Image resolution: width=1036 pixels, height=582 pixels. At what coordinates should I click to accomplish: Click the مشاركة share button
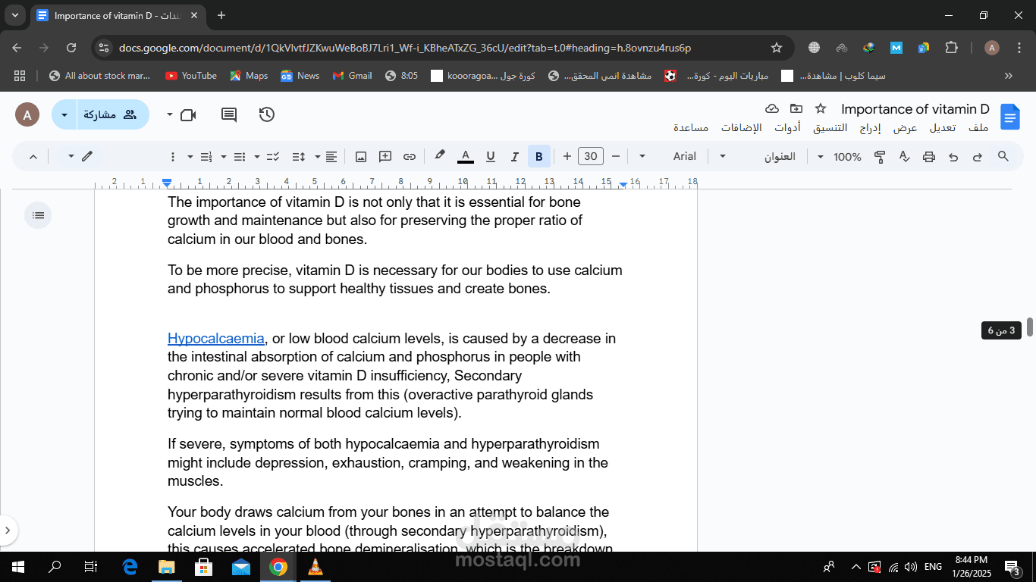tap(113, 115)
